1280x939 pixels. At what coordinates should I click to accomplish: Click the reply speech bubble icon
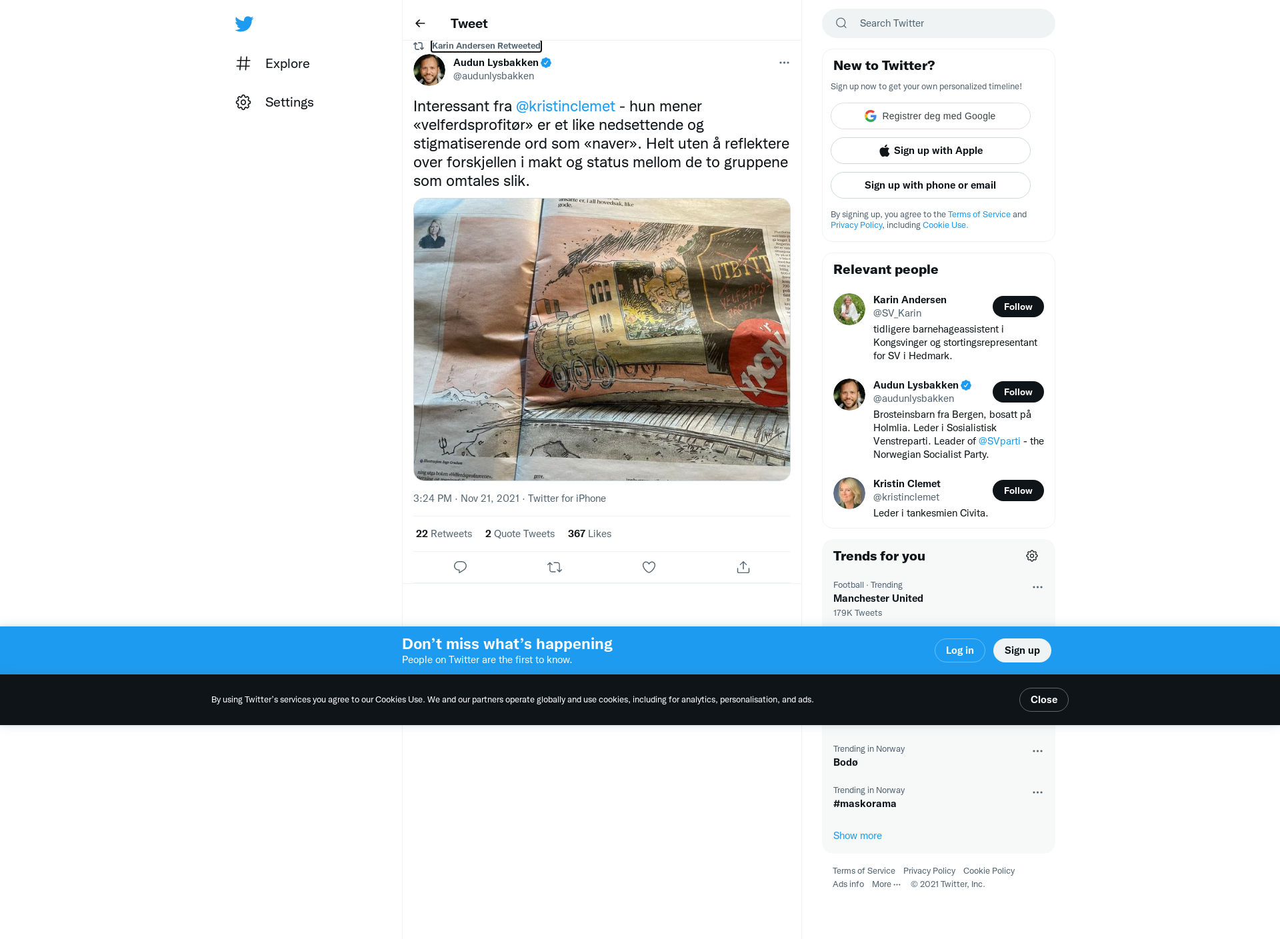coord(460,567)
